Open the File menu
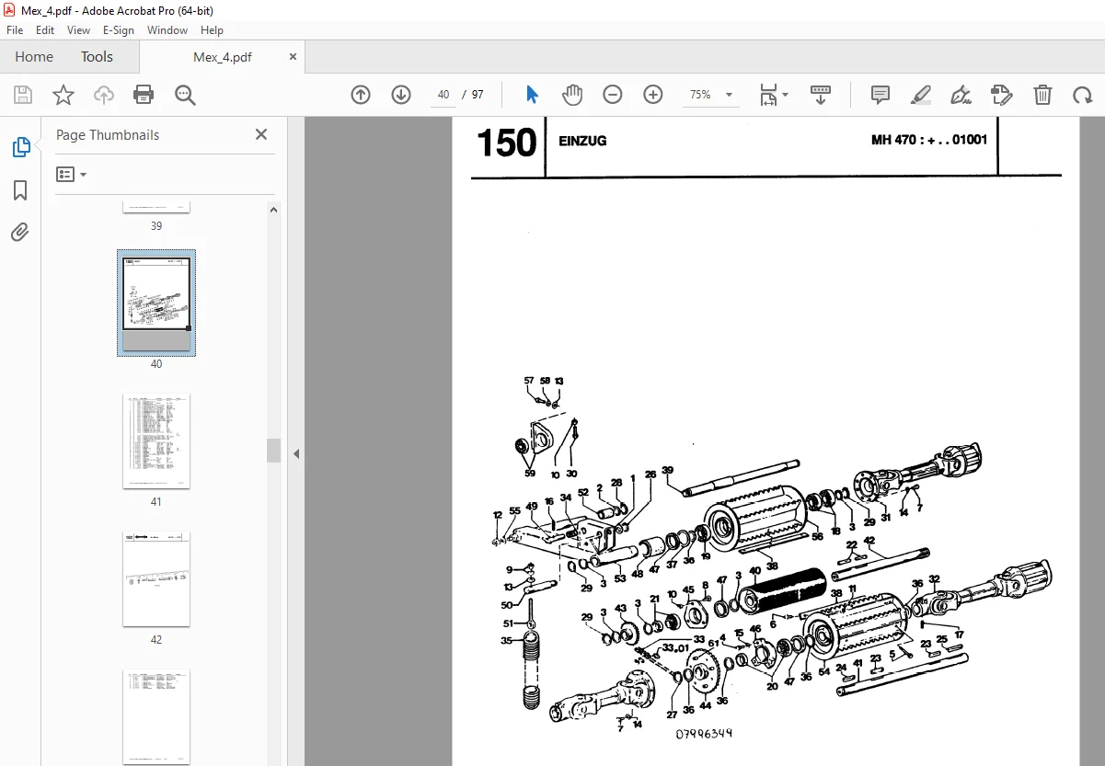 [x=17, y=30]
